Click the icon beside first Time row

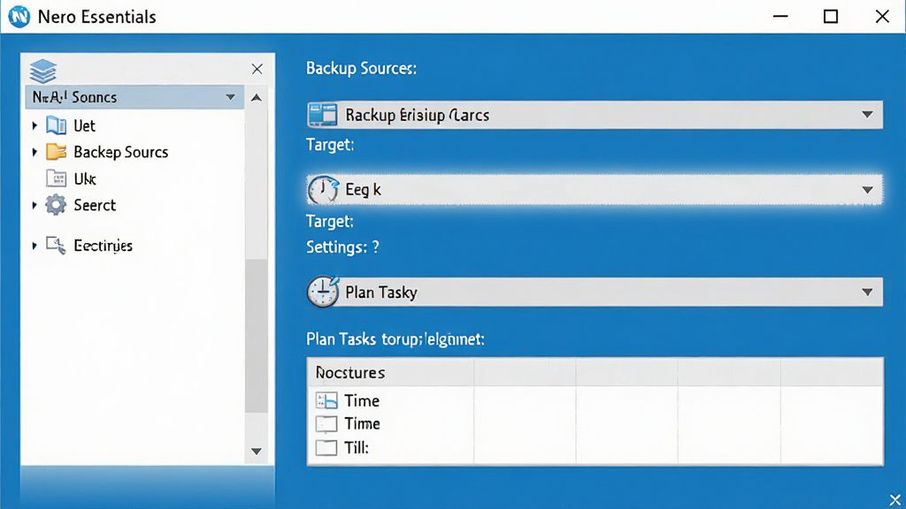pyautogui.click(x=326, y=400)
